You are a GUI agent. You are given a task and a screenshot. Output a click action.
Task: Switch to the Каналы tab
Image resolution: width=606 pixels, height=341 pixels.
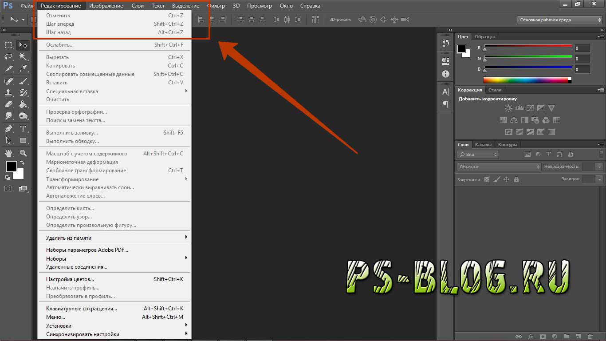pyautogui.click(x=483, y=144)
